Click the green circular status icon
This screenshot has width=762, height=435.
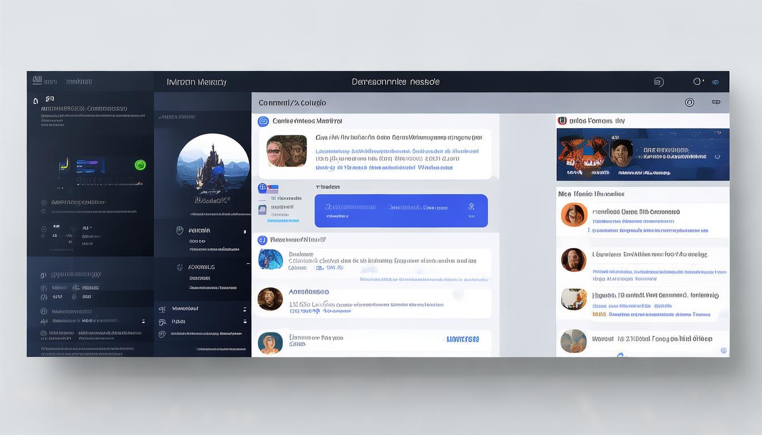(x=140, y=165)
